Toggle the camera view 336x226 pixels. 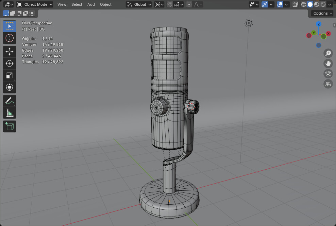click(x=328, y=74)
